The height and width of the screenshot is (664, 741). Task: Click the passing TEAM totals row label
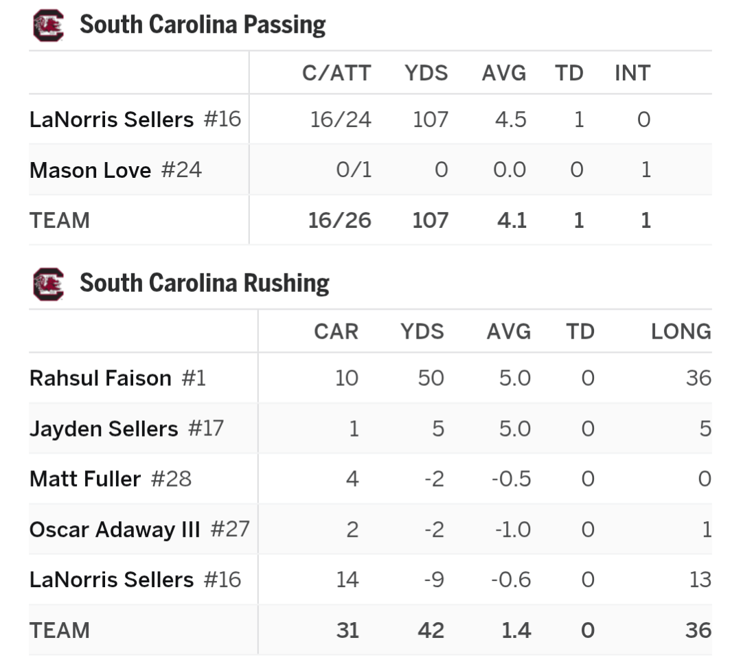(60, 220)
